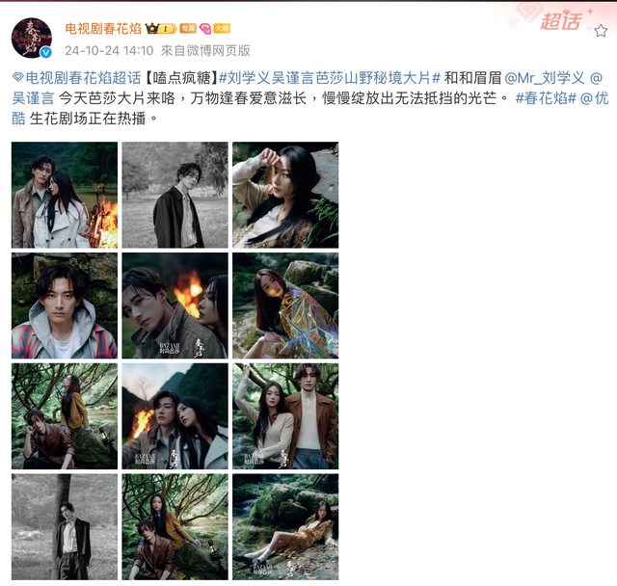Open the black-and-white man in field photo

(x=175, y=195)
